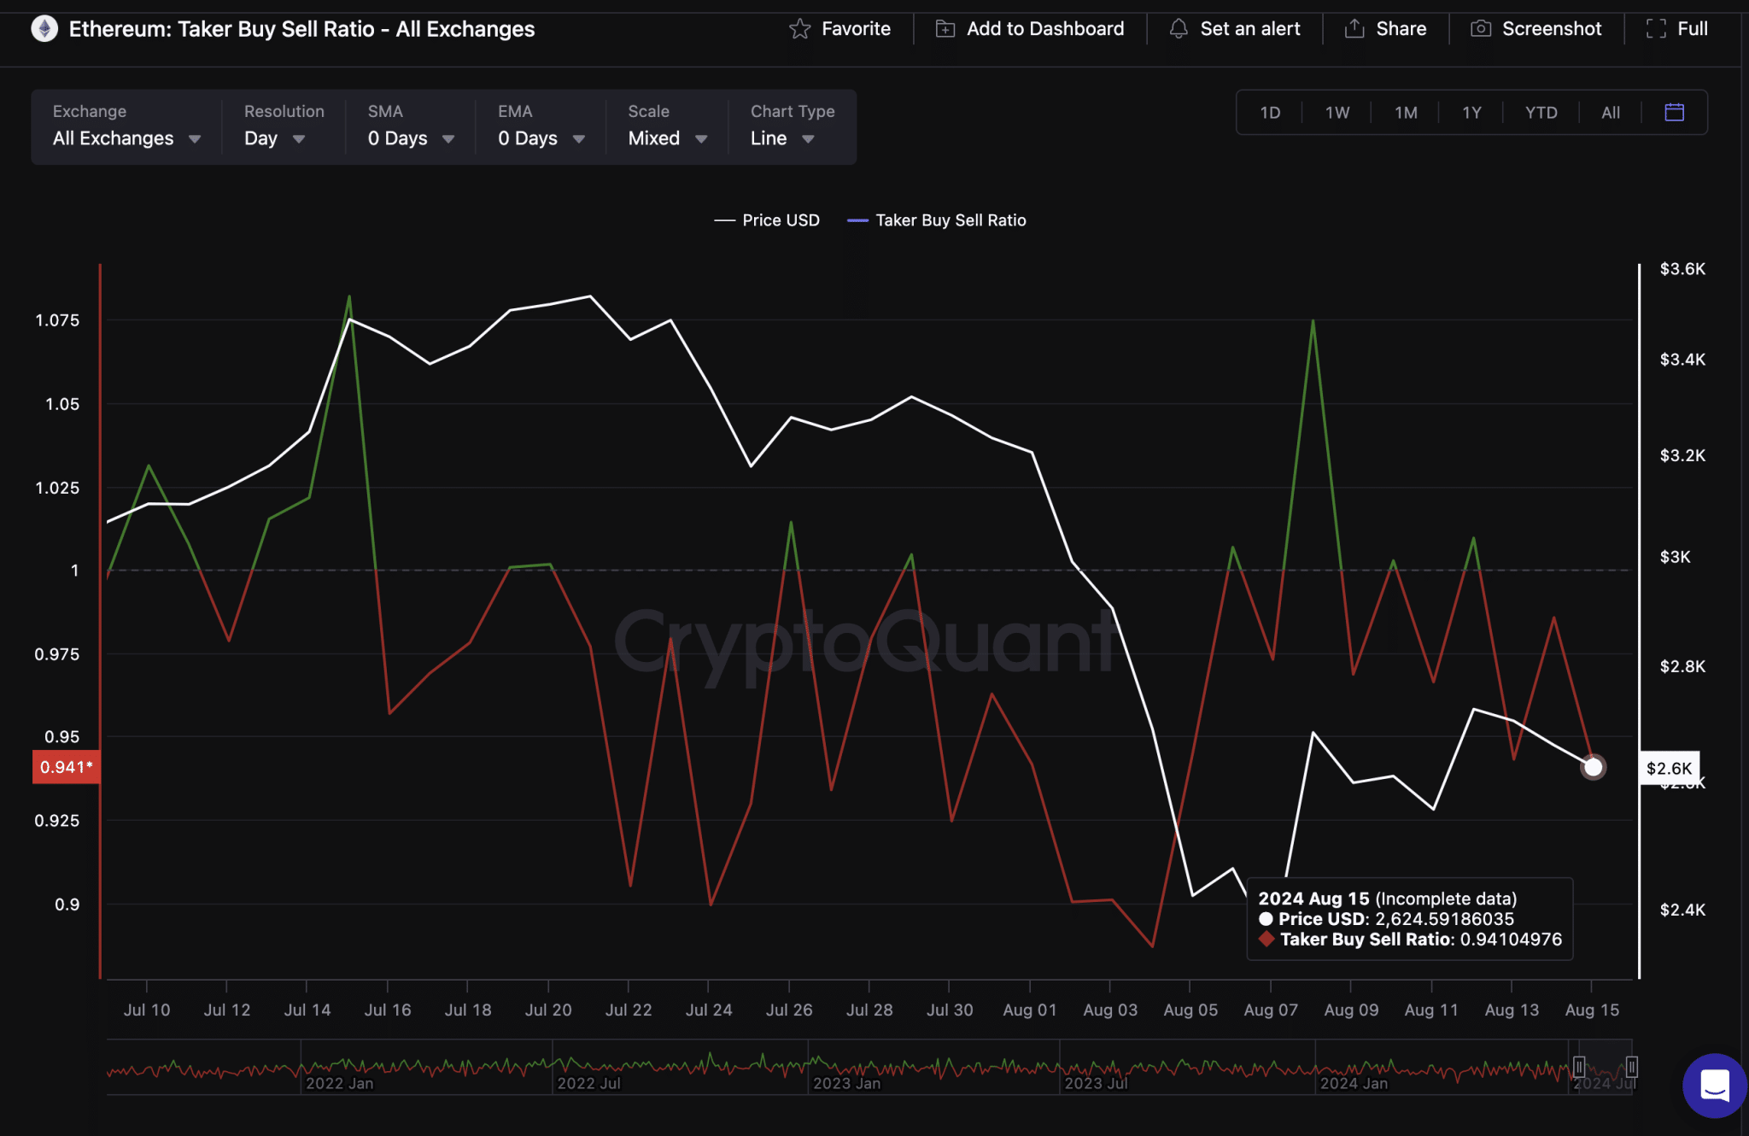Click the Favorite star icon
This screenshot has width=1749, height=1136.
tap(799, 29)
